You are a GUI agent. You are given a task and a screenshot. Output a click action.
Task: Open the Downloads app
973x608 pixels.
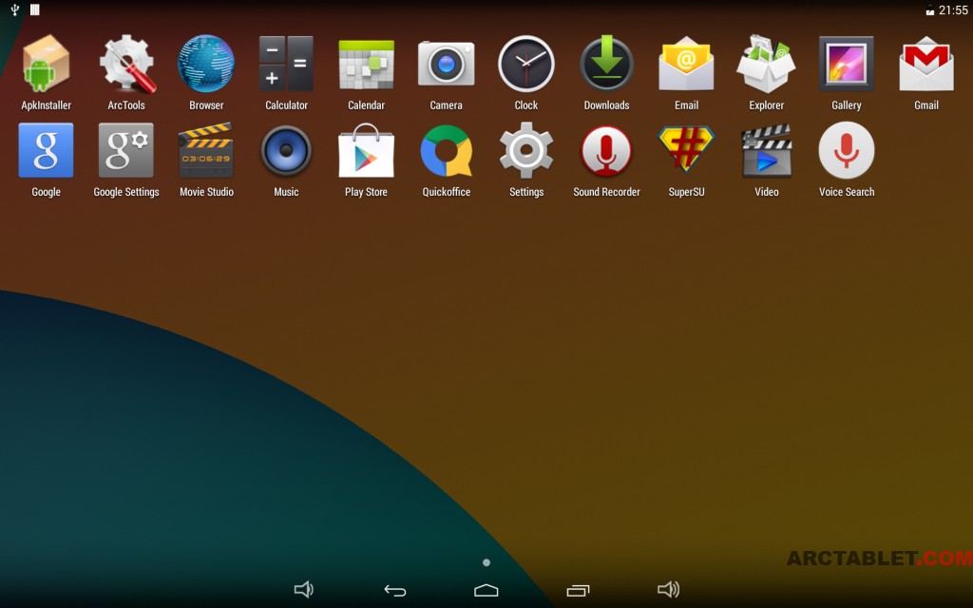pyautogui.click(x=606, y=64)
